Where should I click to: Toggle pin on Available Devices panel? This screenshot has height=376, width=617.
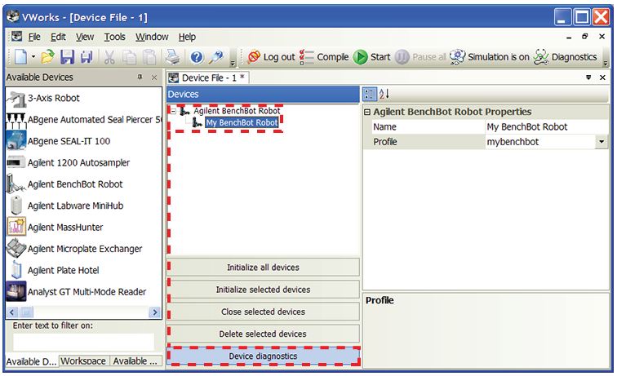(x=140, y=77)
